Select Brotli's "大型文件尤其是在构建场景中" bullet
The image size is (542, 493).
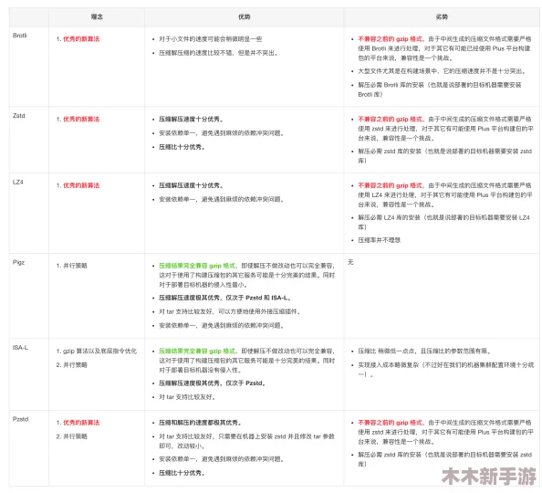tap(443, 71)
